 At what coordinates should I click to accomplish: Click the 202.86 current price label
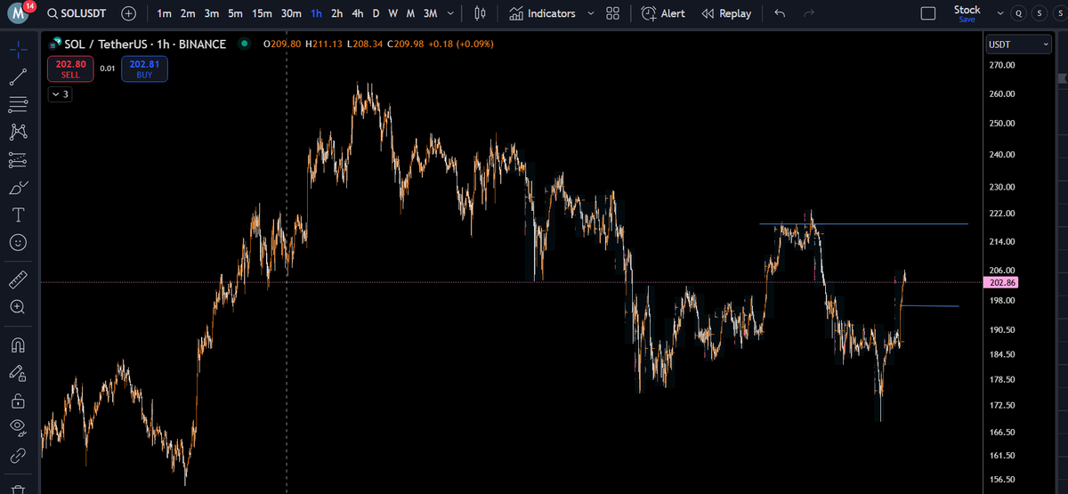click(x=1001, y=282)
